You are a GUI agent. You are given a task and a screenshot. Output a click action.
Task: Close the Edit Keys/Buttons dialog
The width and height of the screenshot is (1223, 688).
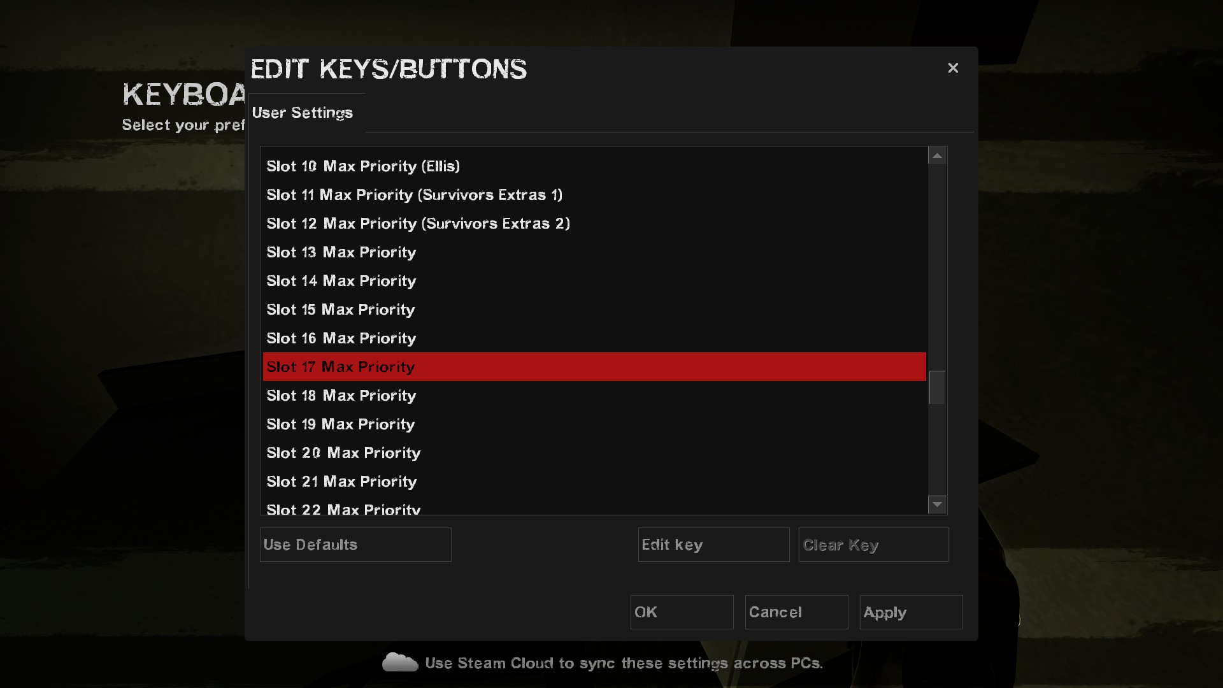pyautogui.click(x=953, y=68)
